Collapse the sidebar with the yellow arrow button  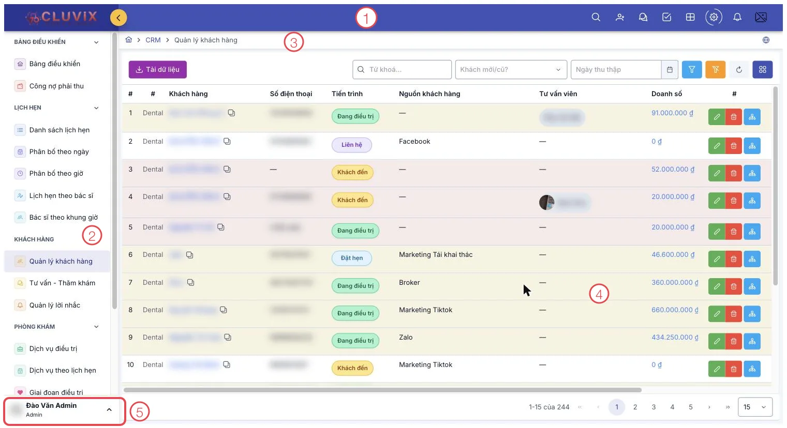(x=118, y=18)
